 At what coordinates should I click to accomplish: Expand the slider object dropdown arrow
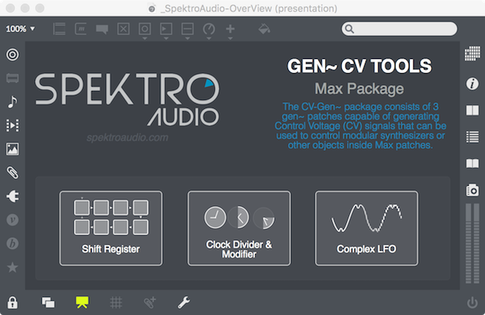point(187,39)
